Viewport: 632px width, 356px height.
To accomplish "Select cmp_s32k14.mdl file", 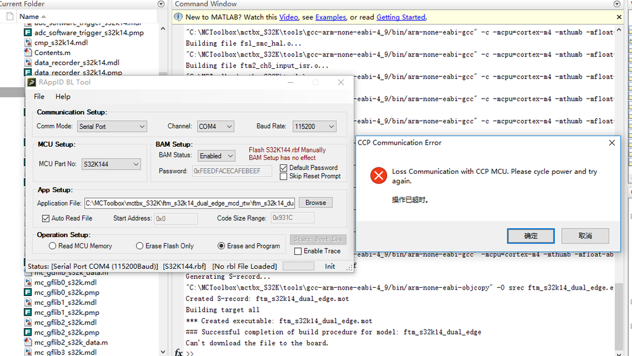I will 61,43.
